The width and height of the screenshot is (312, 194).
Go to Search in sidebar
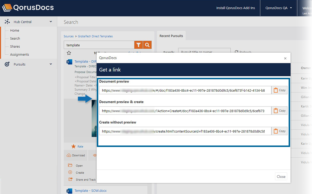pos(15,38)
